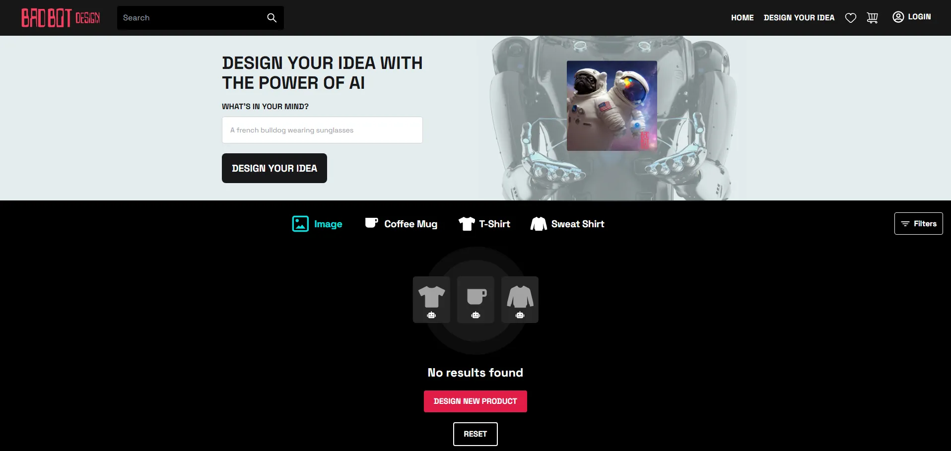Click the gray coffee mug placeholder tile
The height and width of the screenshot is (451, 951).
click(x=475, y=300)
